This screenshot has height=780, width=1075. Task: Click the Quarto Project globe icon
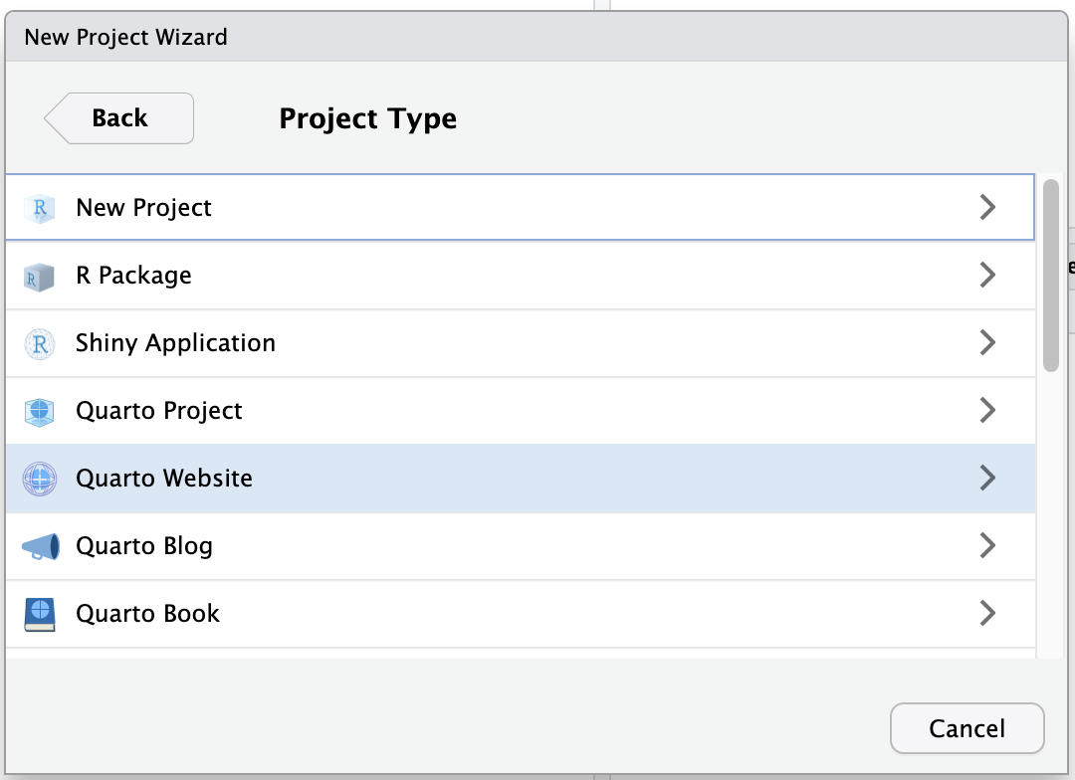click(x=39, y=411)
